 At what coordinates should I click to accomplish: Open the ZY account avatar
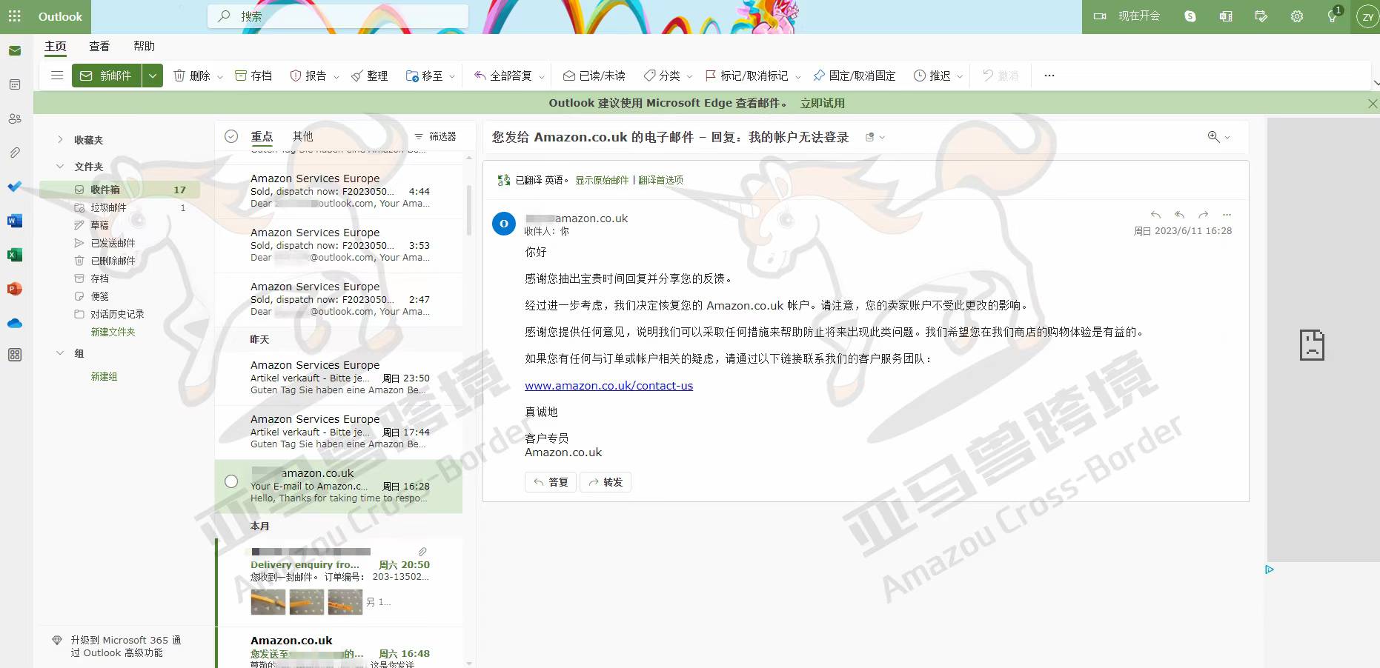1367,16
